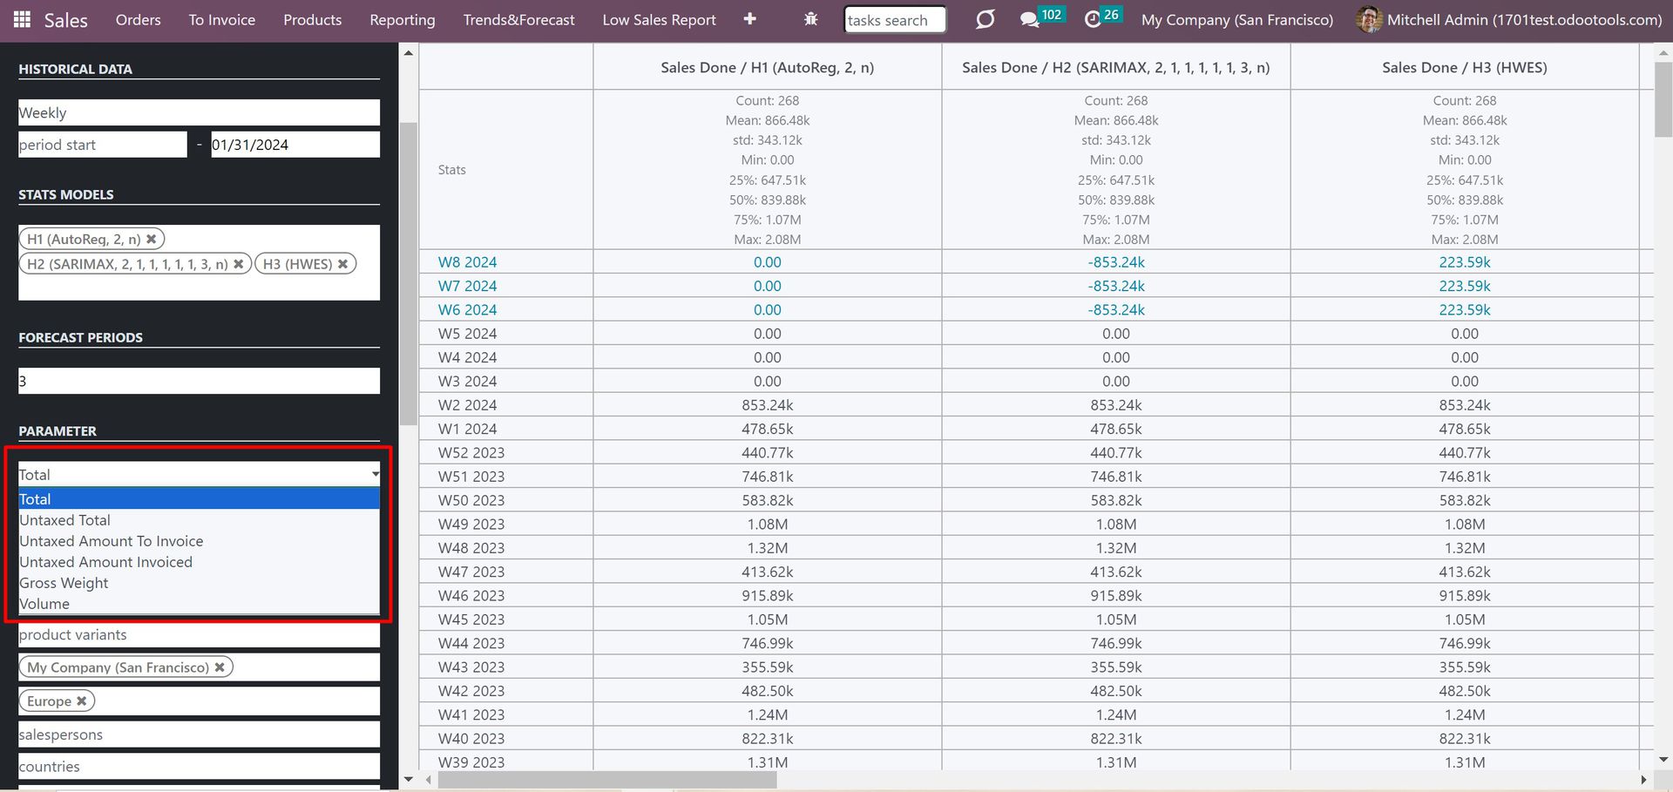
Task: Open the Low Sales Report menu
Action: 659,20
